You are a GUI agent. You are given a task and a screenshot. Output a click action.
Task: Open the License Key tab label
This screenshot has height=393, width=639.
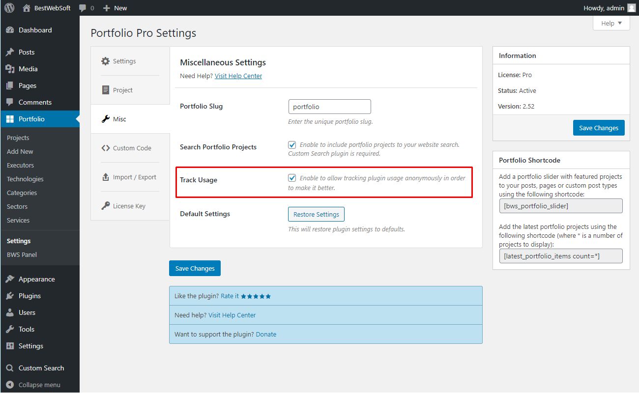click(129, 206)
